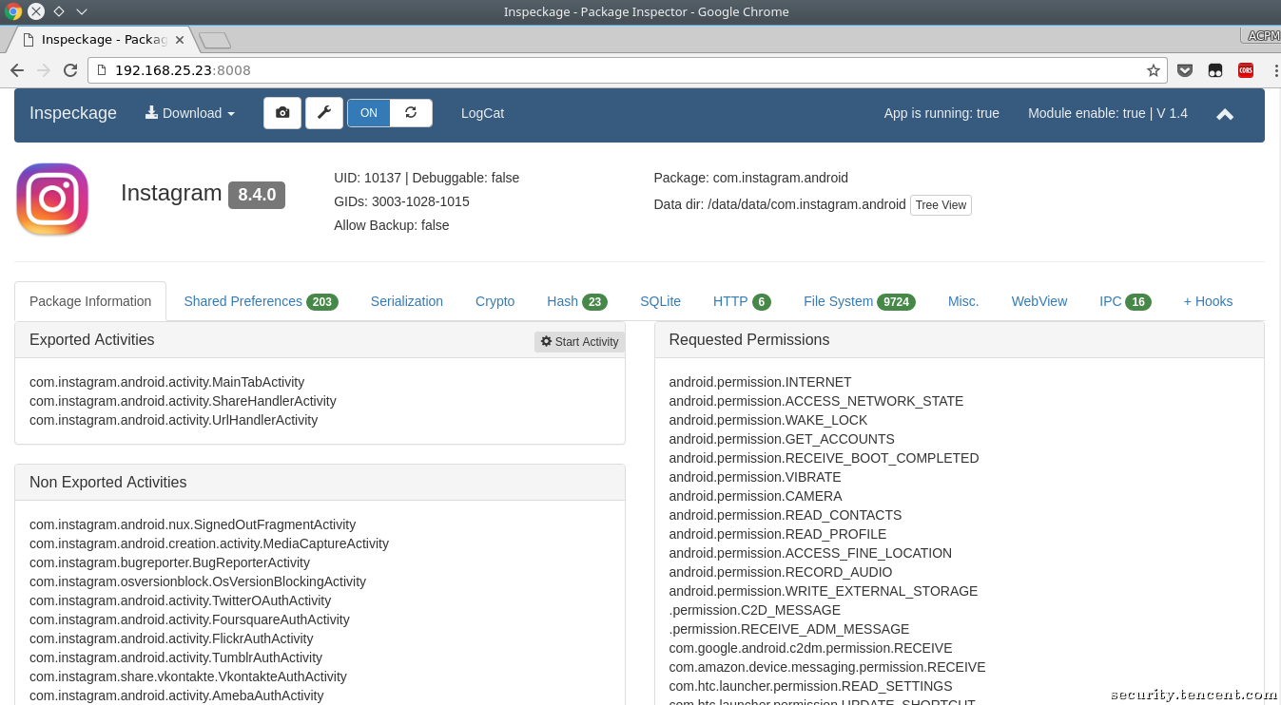Image resolution: width=1281 pixels, height=705 pixels.
Task: Click android.permission.ACCESS_FINE_LOCATION permission
Action: pos(810,553)
